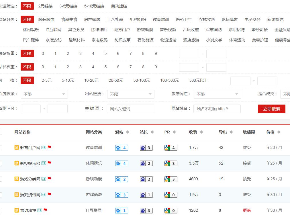Click the 立即搜索 search button
Viewport: 290px width, 216px height.
pos(271,109)
